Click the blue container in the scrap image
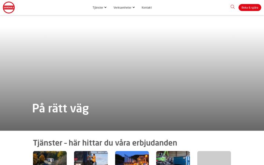264x165 pixels. (x=182, y=161)
